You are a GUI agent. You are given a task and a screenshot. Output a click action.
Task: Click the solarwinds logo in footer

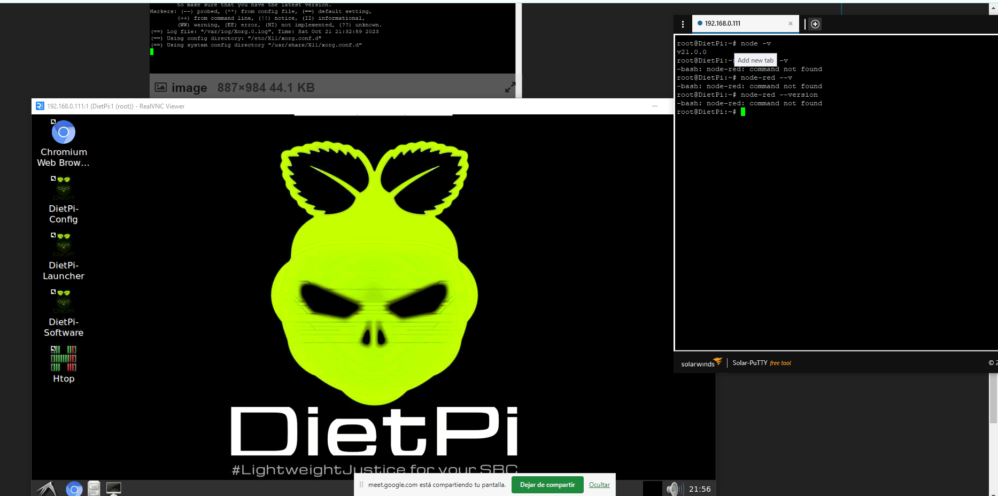(701, 363)
